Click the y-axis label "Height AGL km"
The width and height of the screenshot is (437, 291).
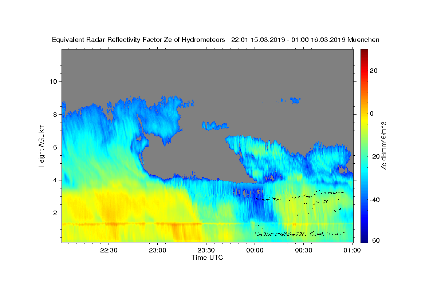coord(42,145)
